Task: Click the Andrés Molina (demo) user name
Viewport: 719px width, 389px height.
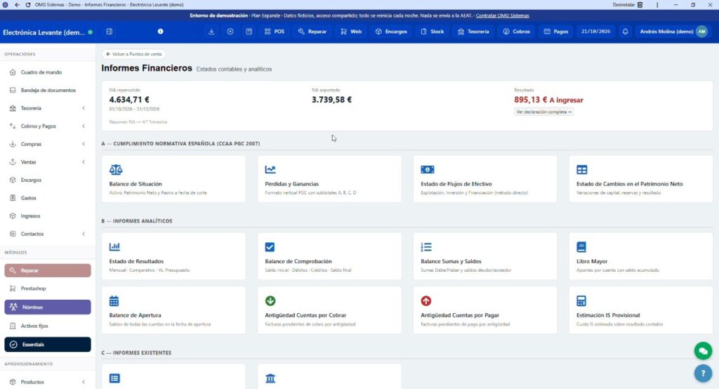Action: point(666,32)
